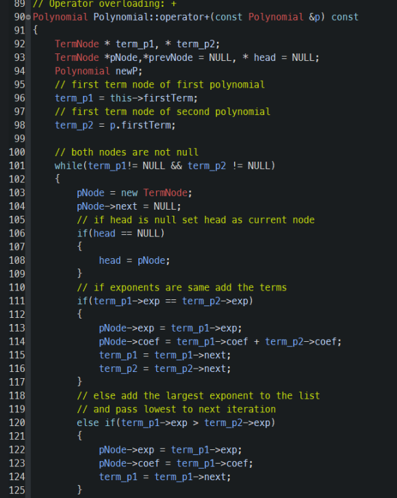Viewport: 397px width, 498px height.
Task: Click the 'else if' keyword on line 120
Action: coord(96,423)
